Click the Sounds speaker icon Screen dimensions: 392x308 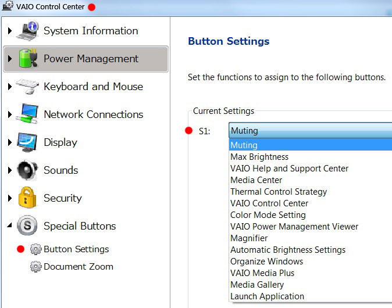point(27,170)
